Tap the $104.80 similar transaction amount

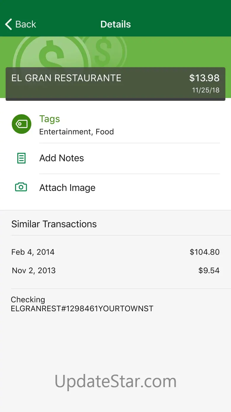(x=205, y=252)
